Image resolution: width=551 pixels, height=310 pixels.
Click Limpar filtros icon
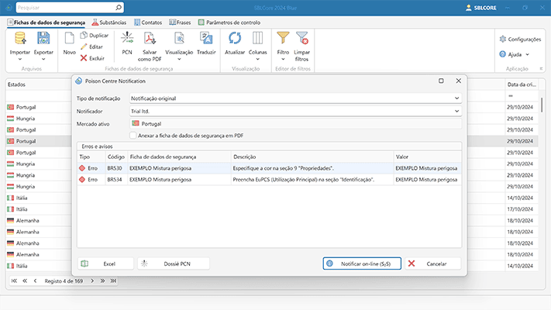(302, 38)
